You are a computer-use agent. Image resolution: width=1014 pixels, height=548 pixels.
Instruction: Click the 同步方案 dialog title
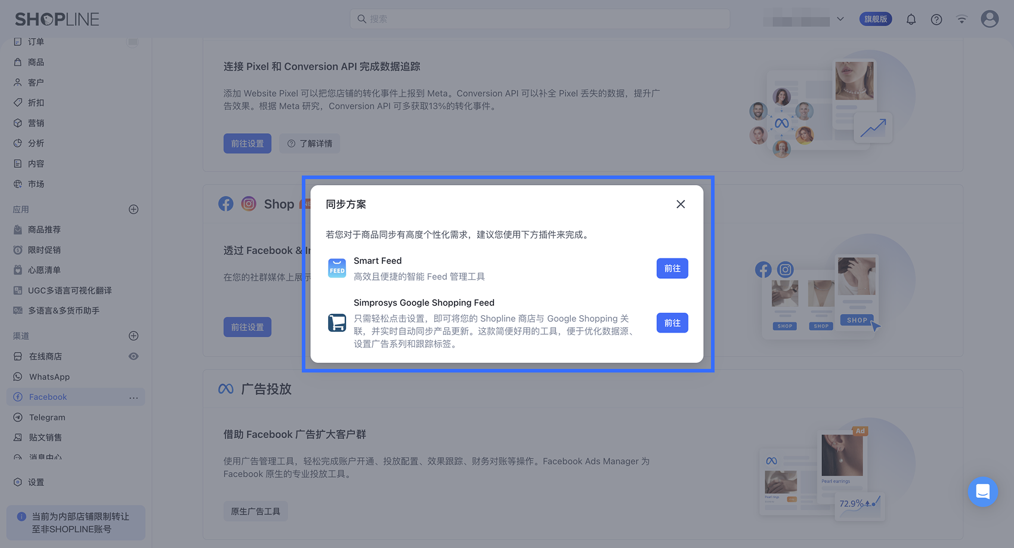coord(346,204)
